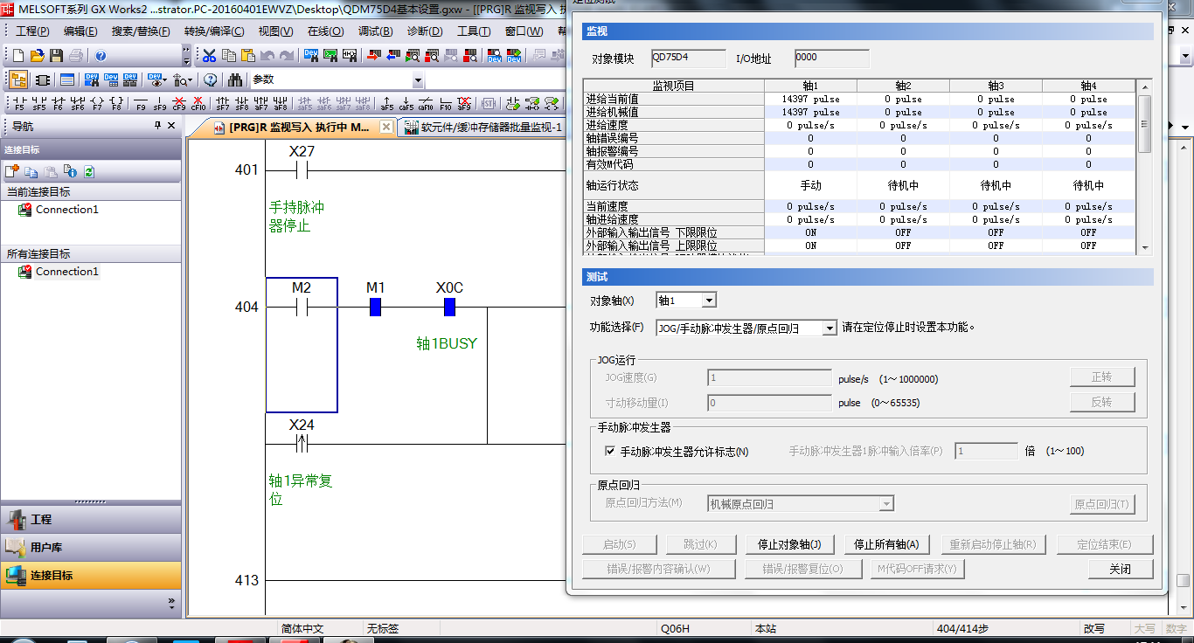The width and height of the screenshot is (1194, 643).
Task: Click the Open project folder icon
Action: click(x=37, y=55)
